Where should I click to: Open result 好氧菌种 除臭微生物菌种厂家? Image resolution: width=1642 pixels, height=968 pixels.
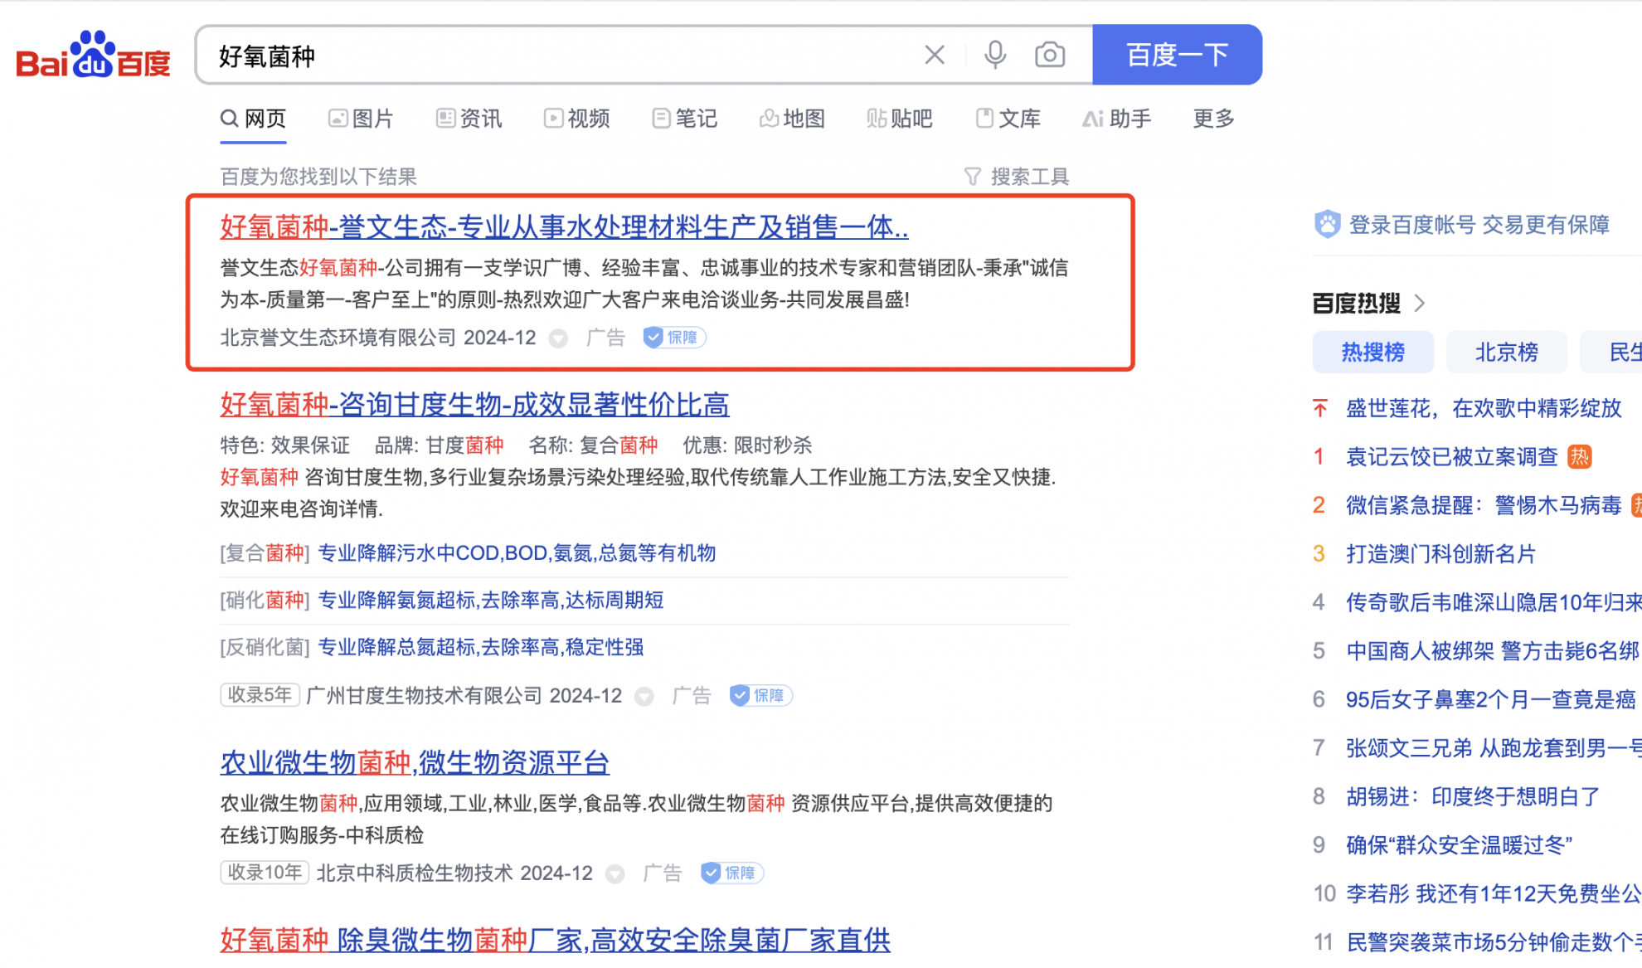[555, 939]
